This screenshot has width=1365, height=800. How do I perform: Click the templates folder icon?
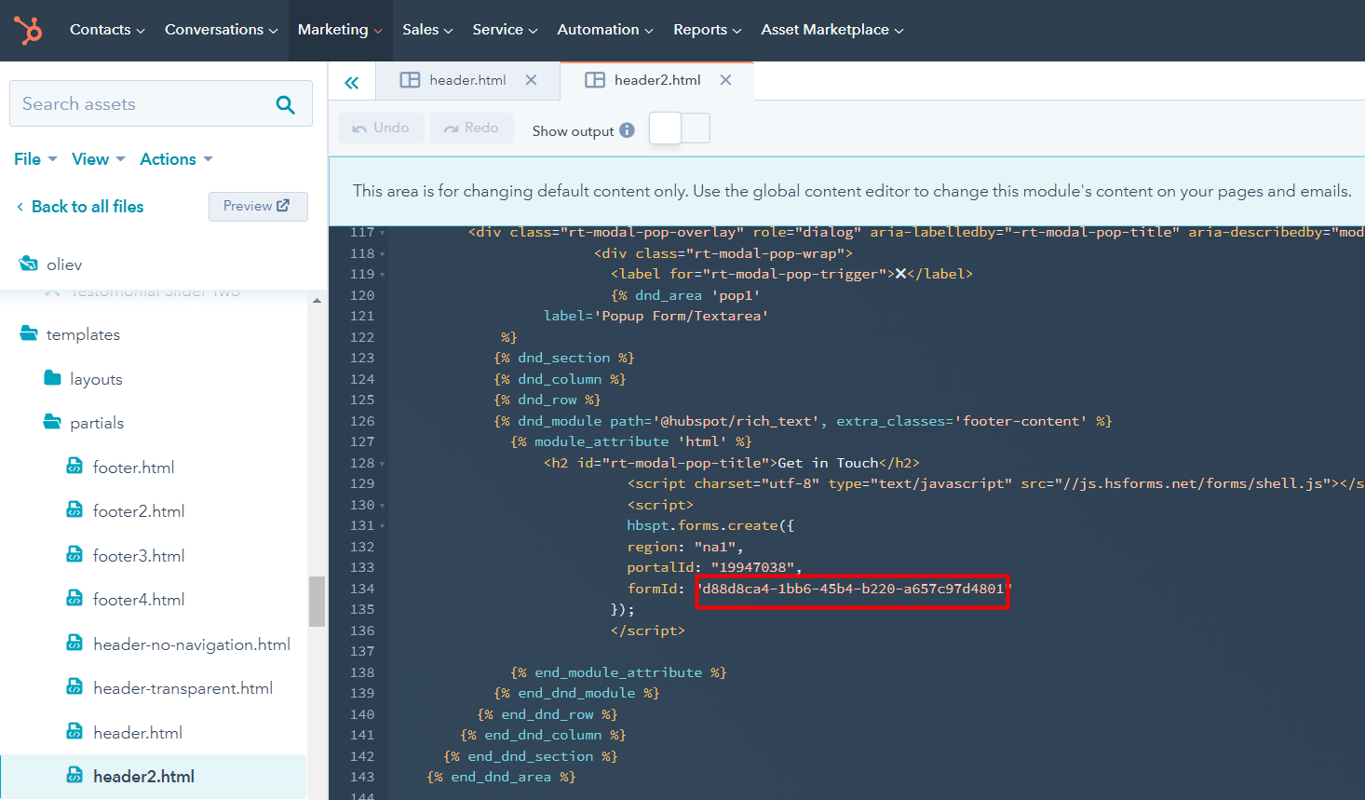click(x=29, y=333)
